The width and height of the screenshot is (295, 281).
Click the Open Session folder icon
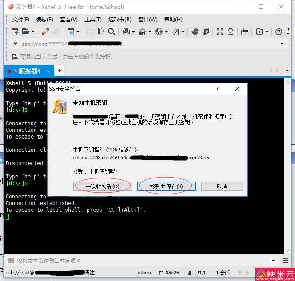(x=26, y=32)
